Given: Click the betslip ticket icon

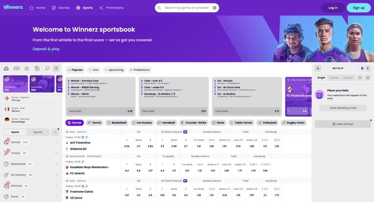Looking at the screenshot, I should (x=362, y=68).
